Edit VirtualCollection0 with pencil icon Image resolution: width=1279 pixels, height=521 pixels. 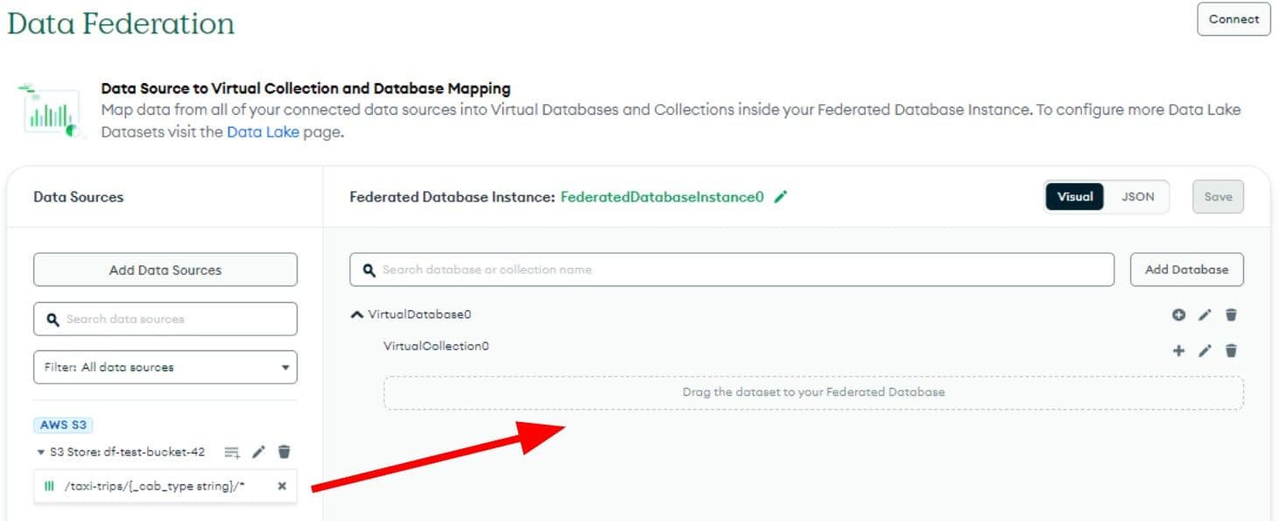point(1205,351)
